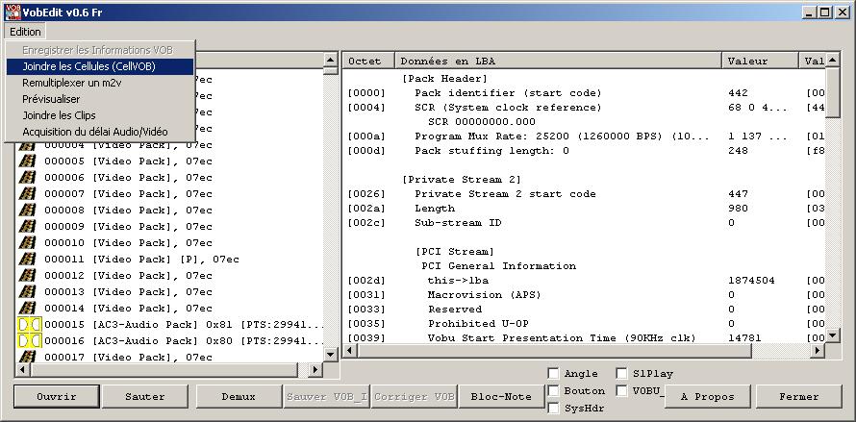Image resolution: width=856 pixels, height=422 pixels.
Task: Open the Edition menu
Action: tap(26, 32)
